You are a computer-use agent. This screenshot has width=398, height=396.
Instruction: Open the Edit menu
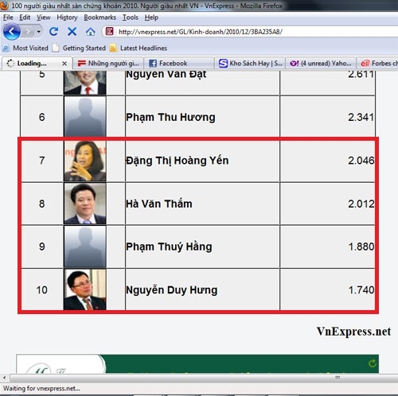click(25, 17)
